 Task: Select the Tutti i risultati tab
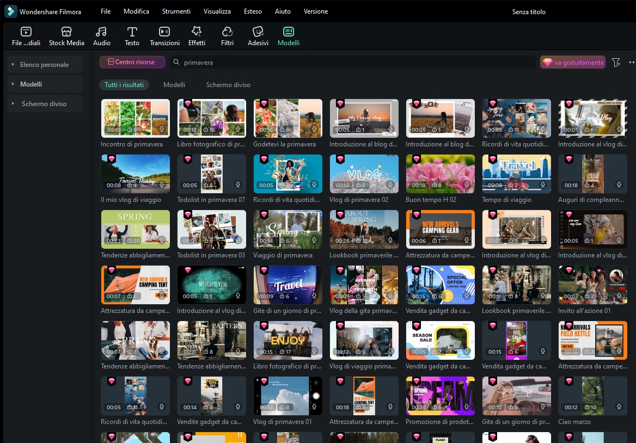pos(124,85)
